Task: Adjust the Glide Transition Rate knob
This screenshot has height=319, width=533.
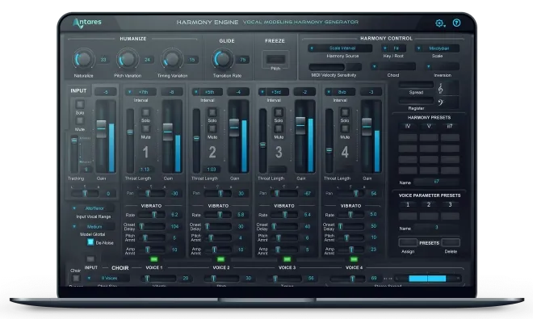Action: pos(223,60)
